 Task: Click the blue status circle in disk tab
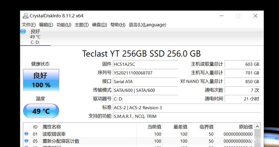coord(23,31)
